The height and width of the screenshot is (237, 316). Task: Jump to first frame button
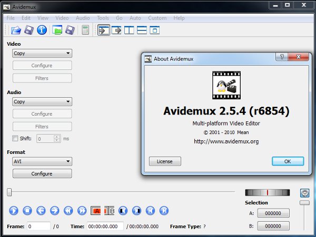pyautogui.click(x=150, y=211)
